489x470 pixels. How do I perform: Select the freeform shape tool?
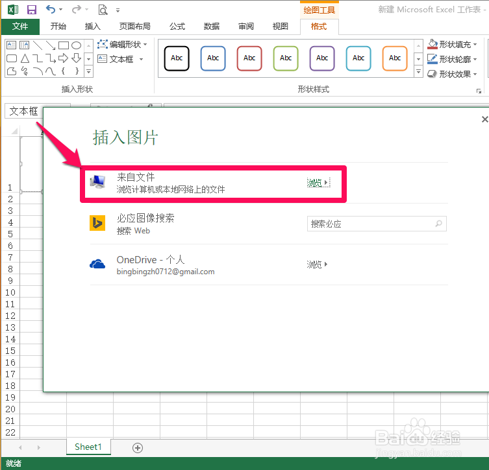[x=11, y=71]
